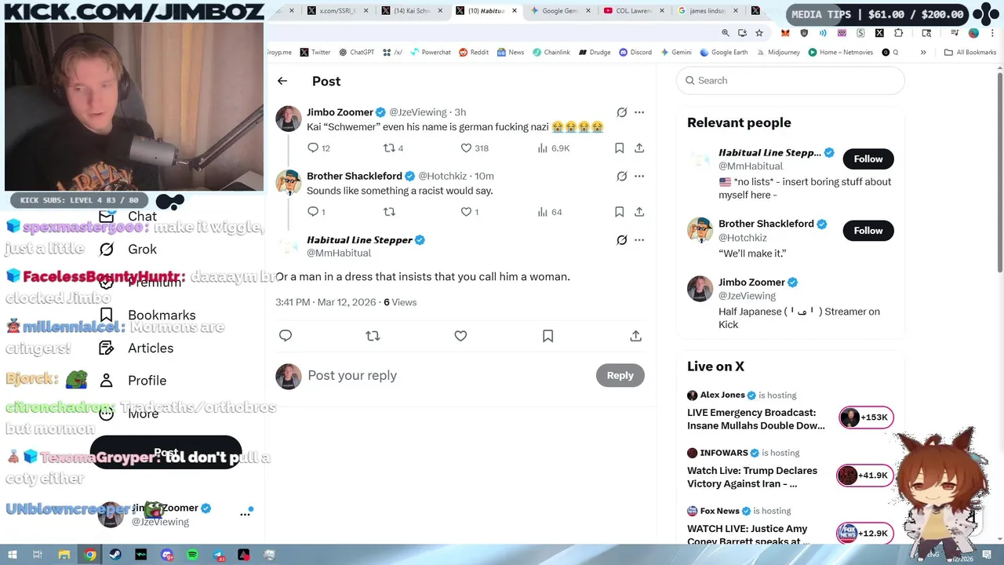Follow Brother Shackleford in Relevant people
Screen dimensions: 1004x565
868,230
